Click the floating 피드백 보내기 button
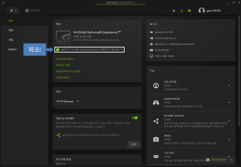Viewport: 241px width, 167px height. pyautogui.click(x=219, y=160)
